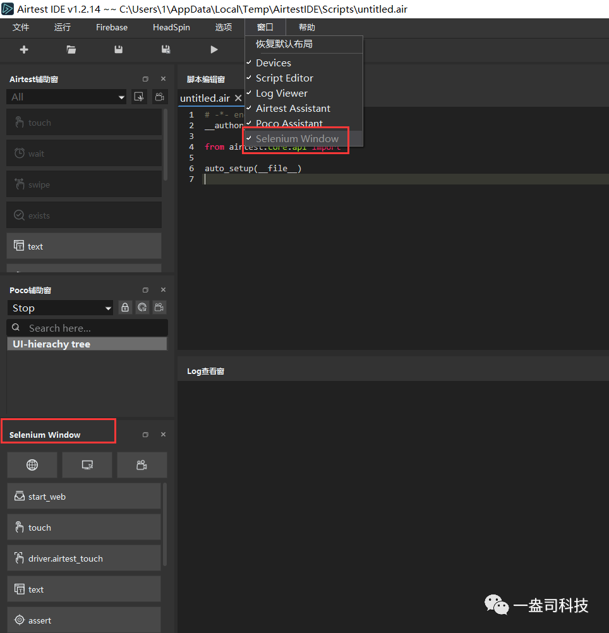Float the Poco assistant panel
This screenshot has width=609, height=633.
(145, 290)
